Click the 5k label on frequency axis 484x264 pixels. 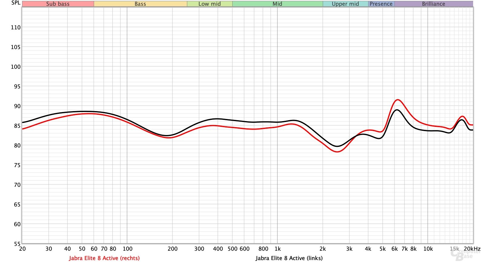click(x=383, y=249)
